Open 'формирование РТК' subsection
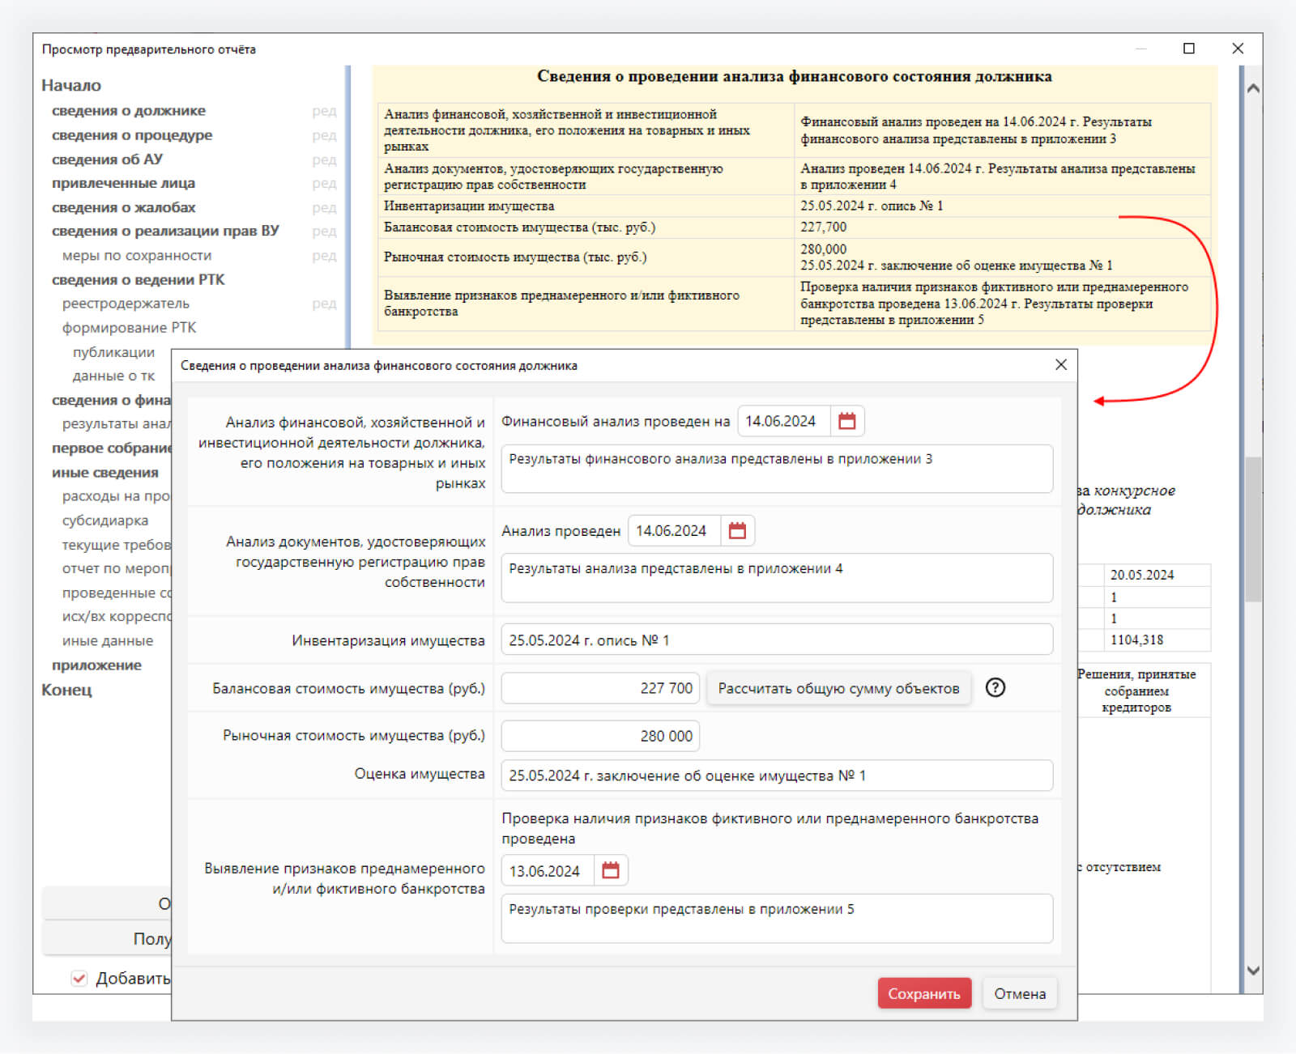Viewport: 1296px width, 1054px height. (x=129, y=328)
